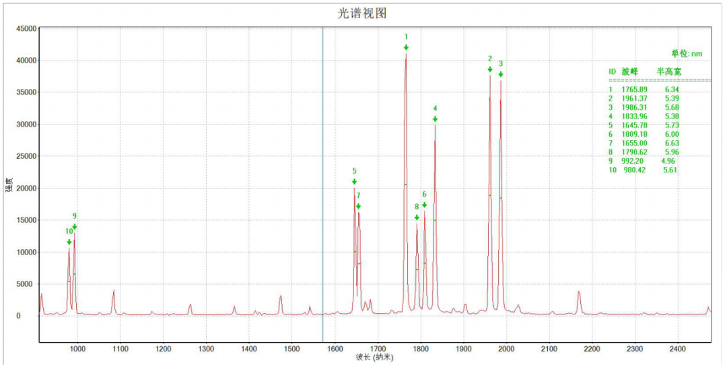
Task: Select peak value 1645.78 in table
Action: point(634,125)
